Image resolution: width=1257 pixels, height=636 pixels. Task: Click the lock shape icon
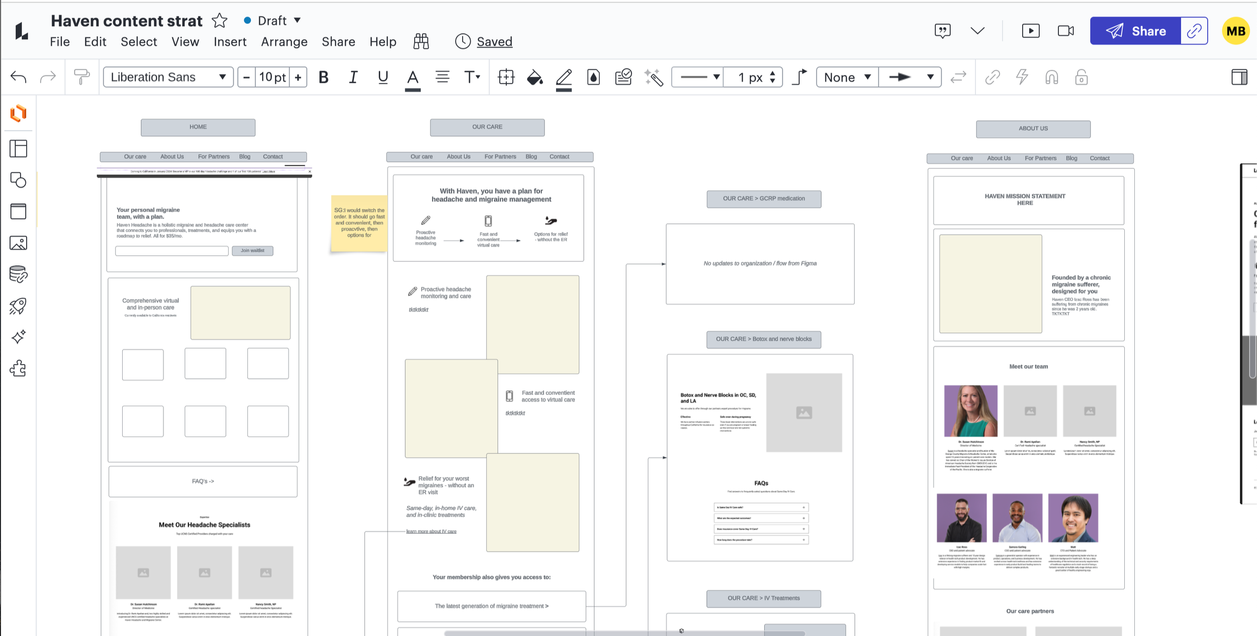coord(1081,77)
